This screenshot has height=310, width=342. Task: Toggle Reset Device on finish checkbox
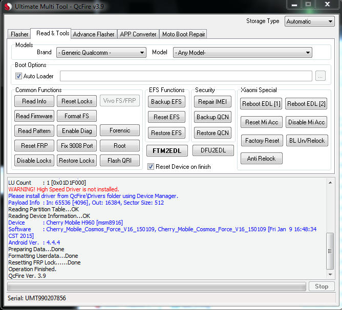click(x=151, y=166)
